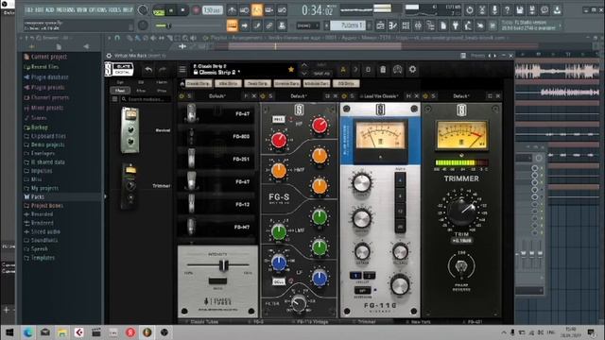
Task: Select the FG-251 microphone module
Action: pos(216,159)
